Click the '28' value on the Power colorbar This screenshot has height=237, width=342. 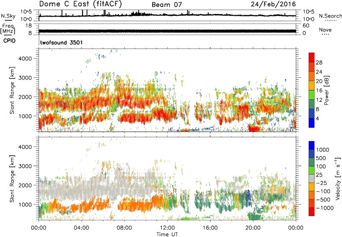click(x=319, y=62)
